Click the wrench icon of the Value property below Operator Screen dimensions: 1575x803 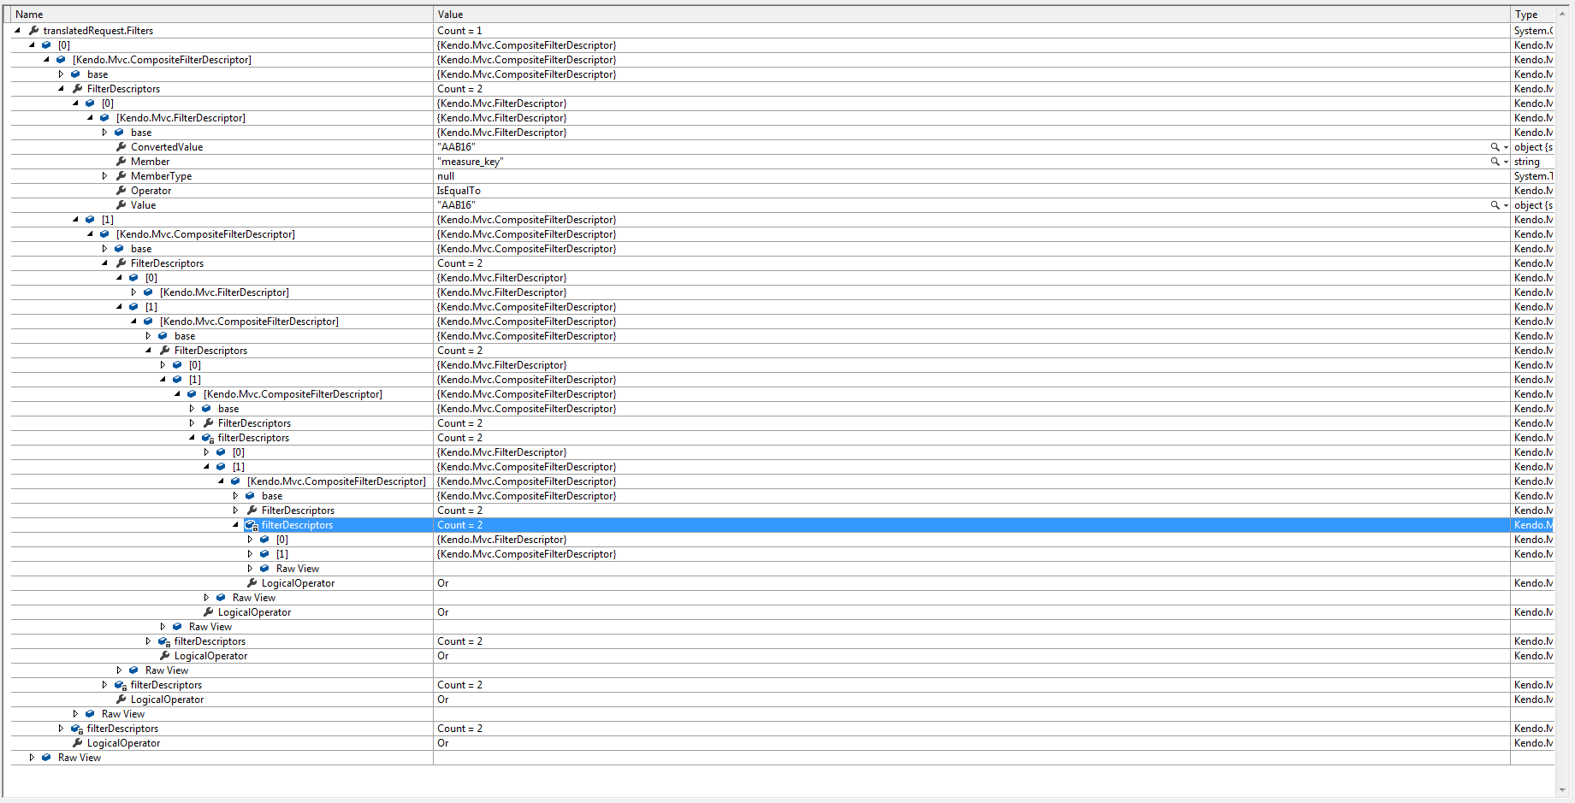pos(121,205)
